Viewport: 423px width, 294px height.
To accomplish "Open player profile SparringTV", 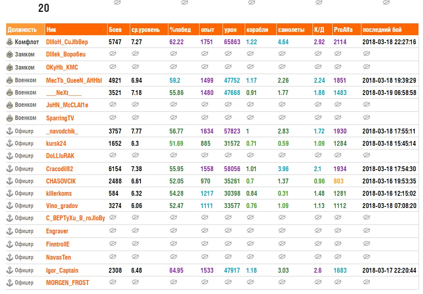I will point(60,118).
